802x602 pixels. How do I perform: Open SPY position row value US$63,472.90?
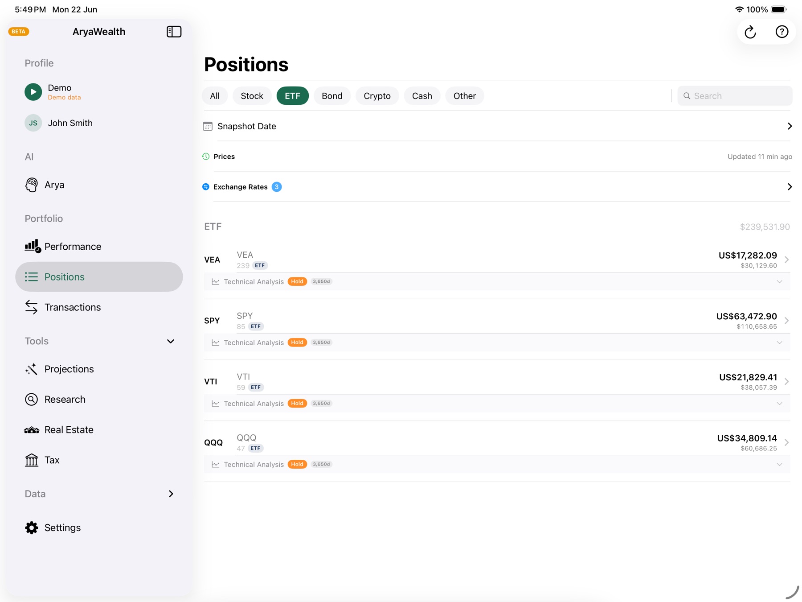pos(747,316)
